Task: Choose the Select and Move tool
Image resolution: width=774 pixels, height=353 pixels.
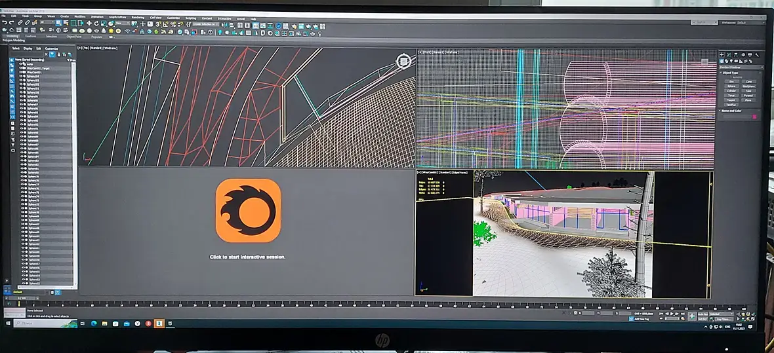Action: [x=89, y=23]
